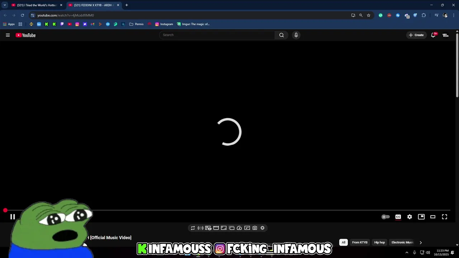Select the Electronic Music chip
The height and width of the screenshot is (258, 459).
[402, 242]
